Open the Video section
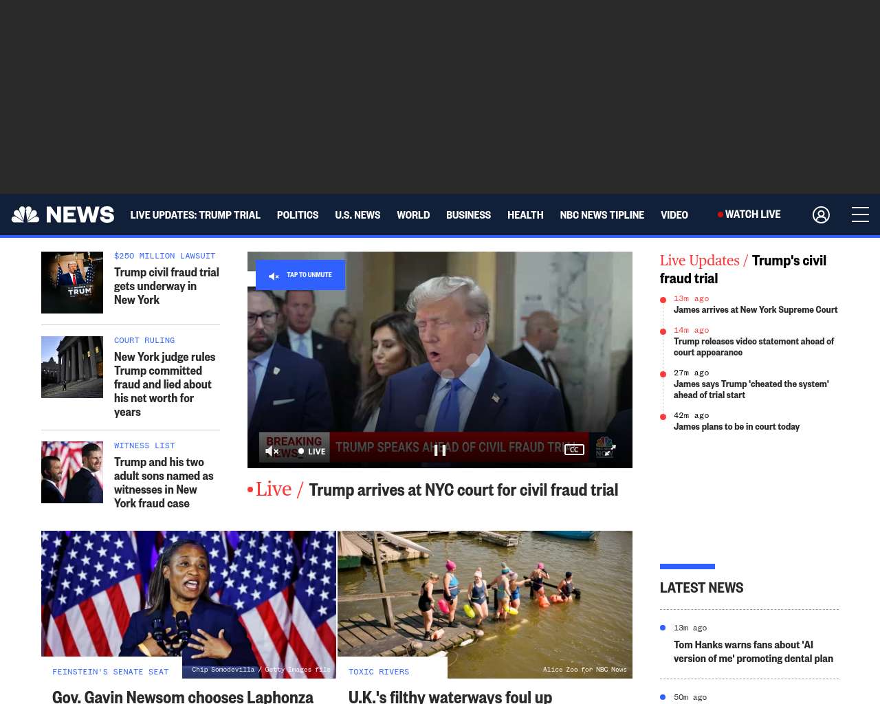The image size is (880, 704). [x=674, y=215]
